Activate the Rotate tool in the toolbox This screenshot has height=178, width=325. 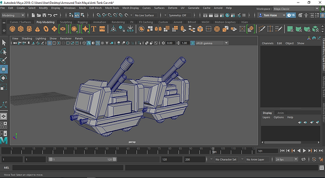[x=4, y=78]
